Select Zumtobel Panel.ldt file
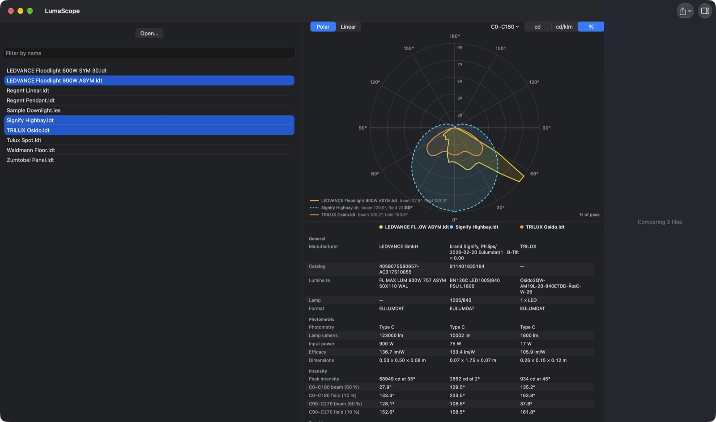The height and width of the screenshot is (422, 716). 149,160
